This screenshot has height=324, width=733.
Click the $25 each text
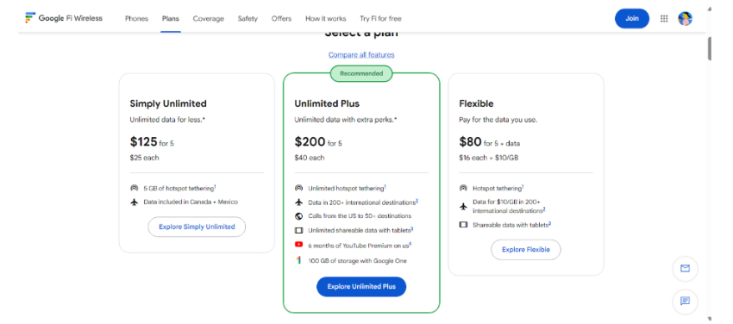point(145,158)
